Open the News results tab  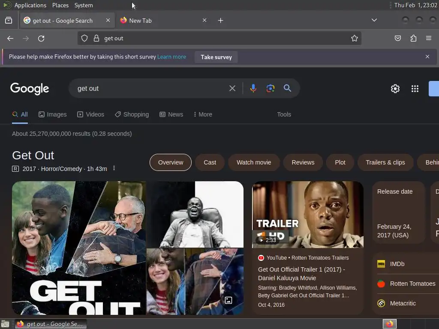(x=171, y=114)
